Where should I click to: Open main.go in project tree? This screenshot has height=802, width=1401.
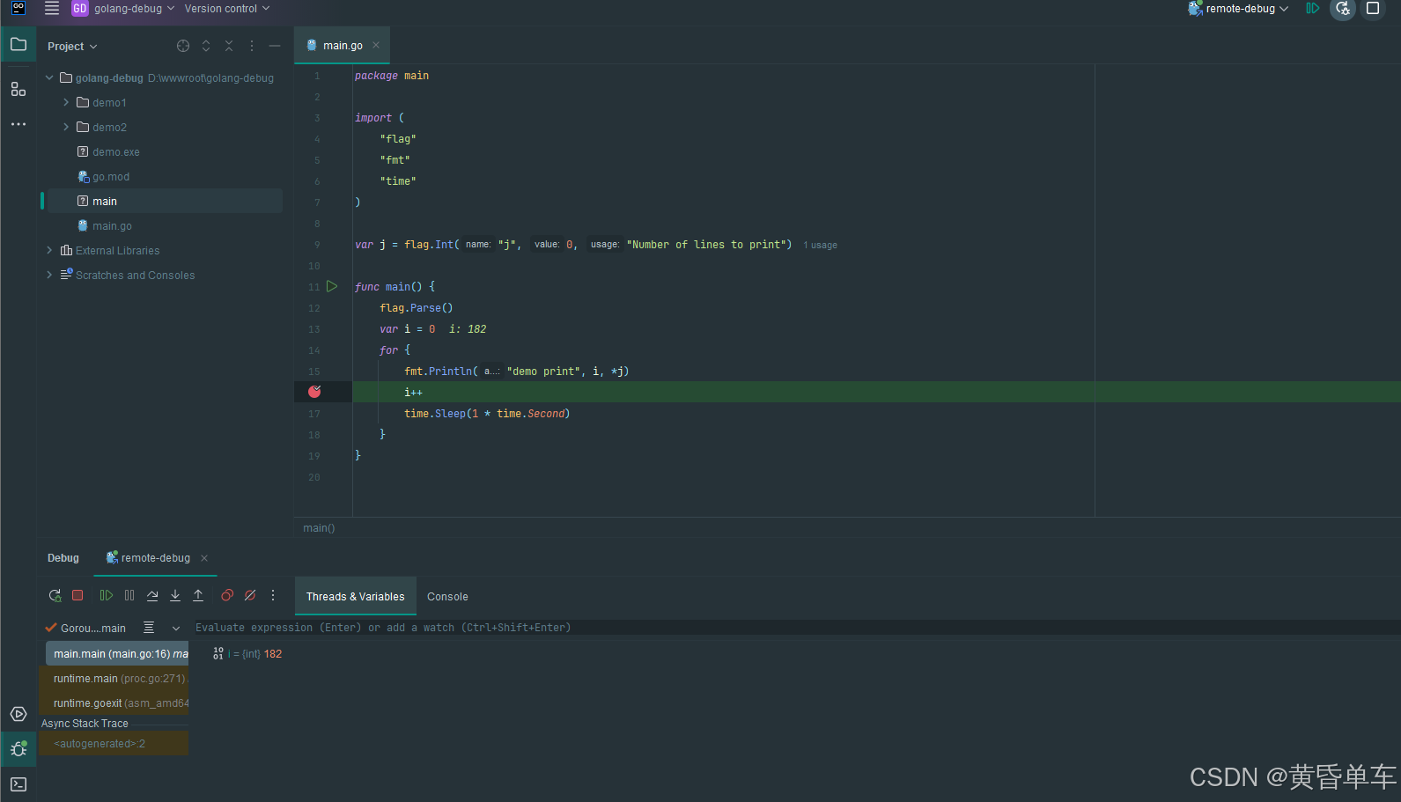(x=112, y=226)
